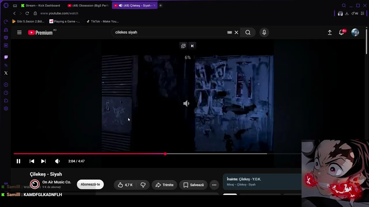369x207 pixels.
Task: Switch to the Obsession (Big5 Perfo... tab
Action: 89,5
